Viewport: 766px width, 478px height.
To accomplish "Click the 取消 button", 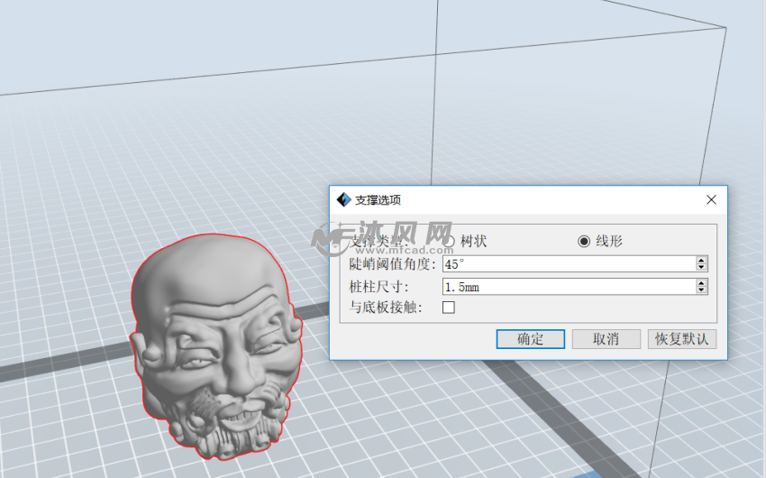I will (606, 339).
